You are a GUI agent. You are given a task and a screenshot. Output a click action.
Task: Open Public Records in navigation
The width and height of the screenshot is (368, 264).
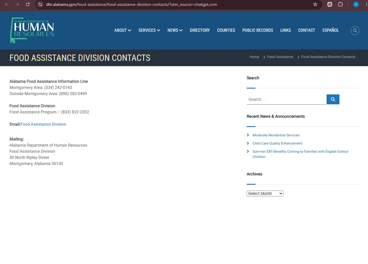point(258,30)
